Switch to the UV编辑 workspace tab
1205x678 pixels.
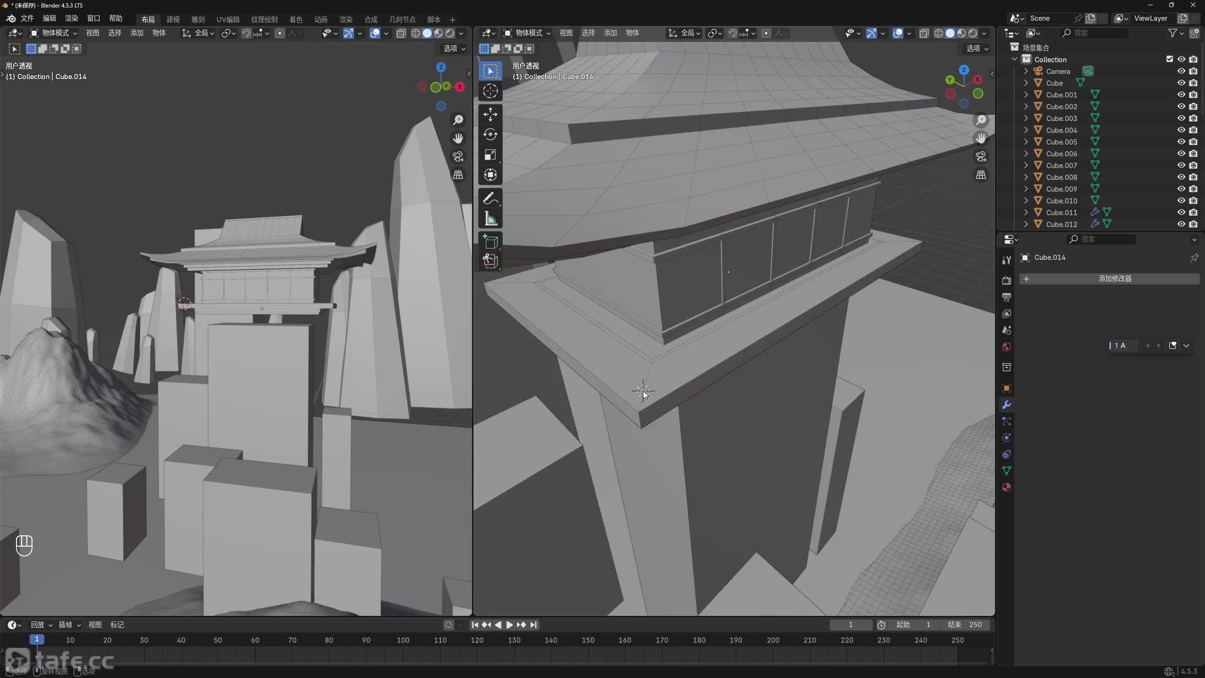[228, 19]
